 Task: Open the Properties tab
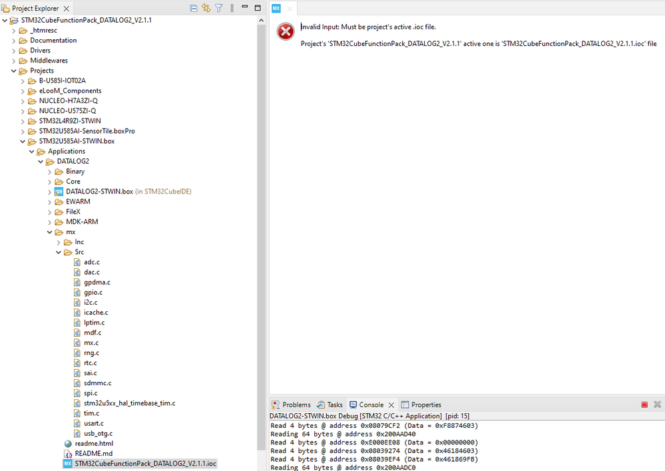click(x=421, y=405)
